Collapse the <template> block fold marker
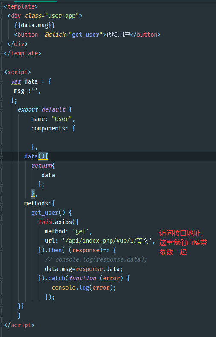 2,7
